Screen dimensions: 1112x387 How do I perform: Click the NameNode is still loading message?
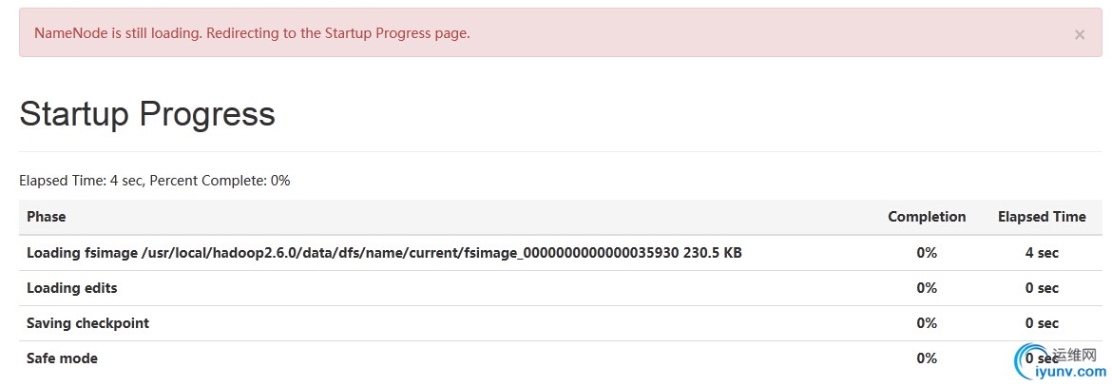pos(252,32)
